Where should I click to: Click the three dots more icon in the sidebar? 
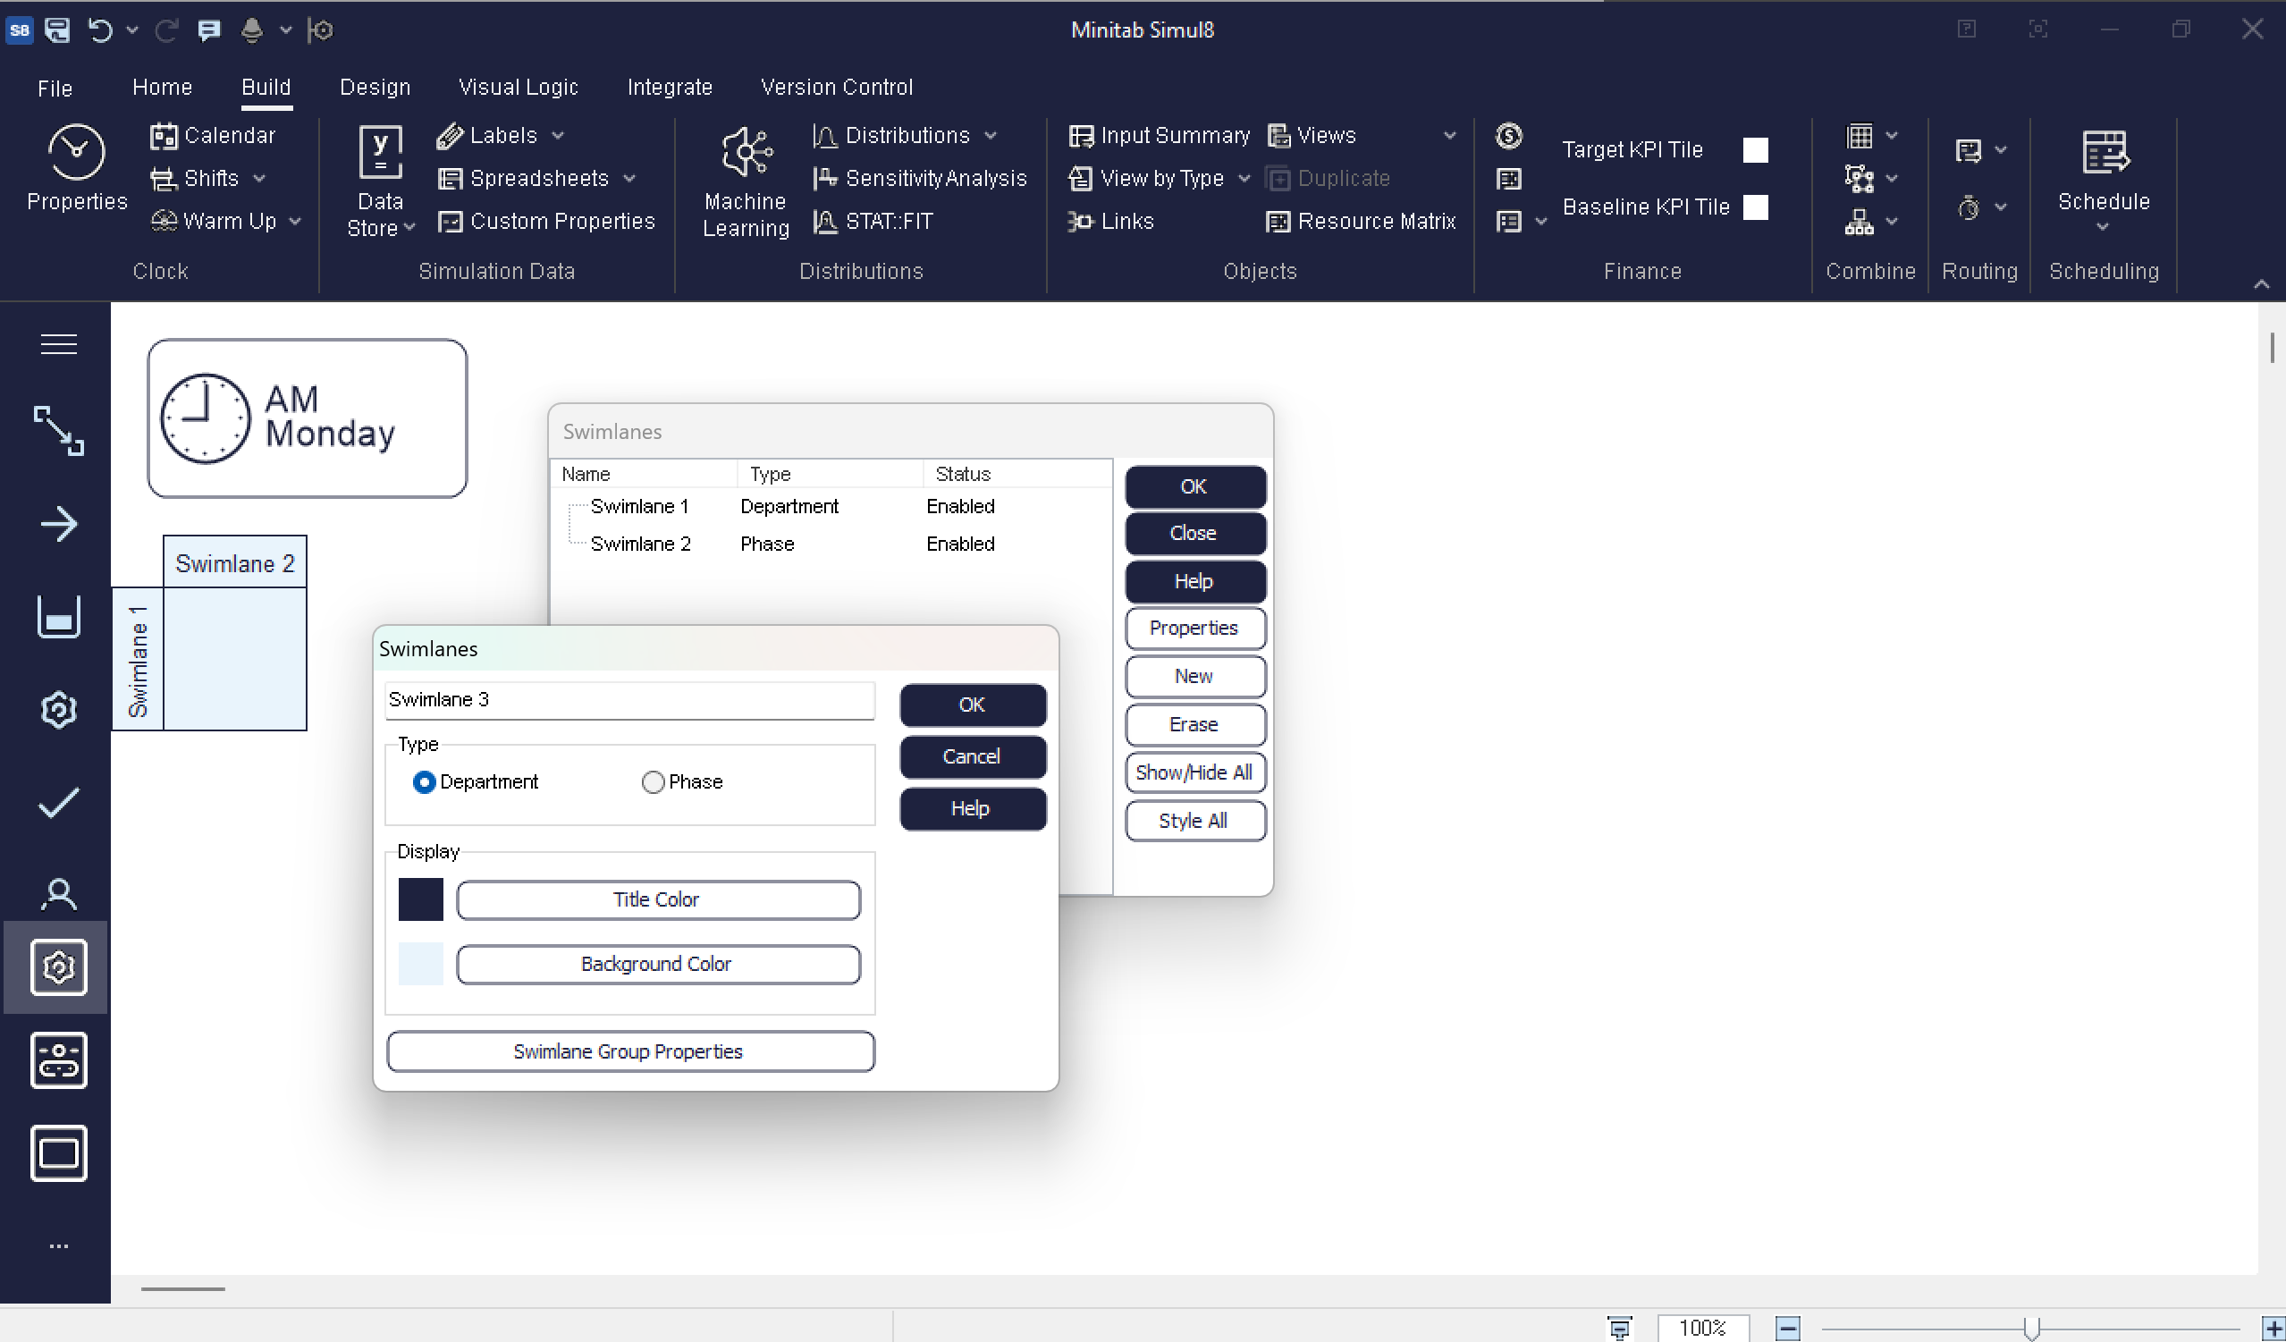(59, 1245)
